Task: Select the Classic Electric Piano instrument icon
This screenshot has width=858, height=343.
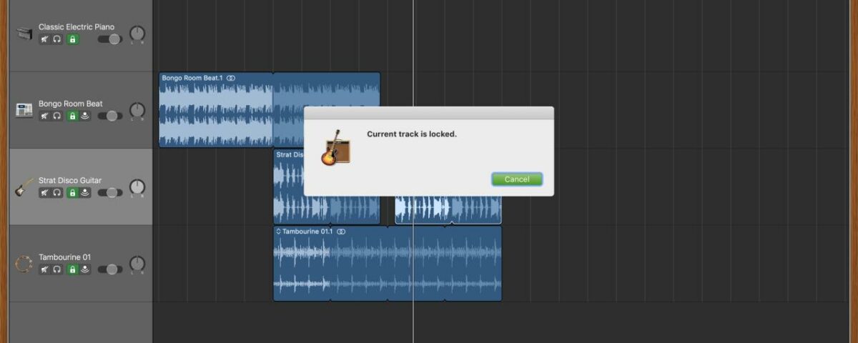Action: (24, 34)
